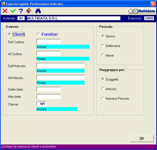The width and height of the screenshot is (157, 150).
Task: Click the Dalla data input field
Action: pos(49,89)
